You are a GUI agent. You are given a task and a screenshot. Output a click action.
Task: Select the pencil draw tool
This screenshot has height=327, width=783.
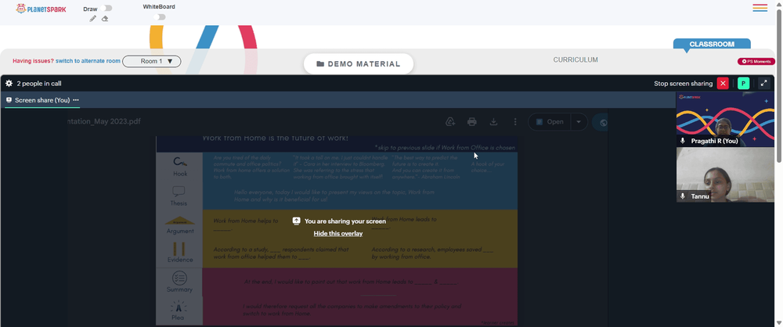point(93,19)
